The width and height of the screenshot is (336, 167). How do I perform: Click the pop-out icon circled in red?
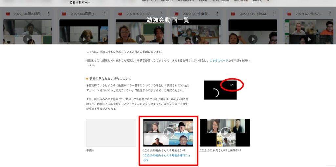tap(232, 85)
